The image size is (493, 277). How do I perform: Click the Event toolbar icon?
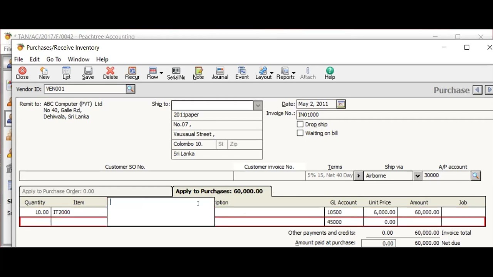pos(242,73)
